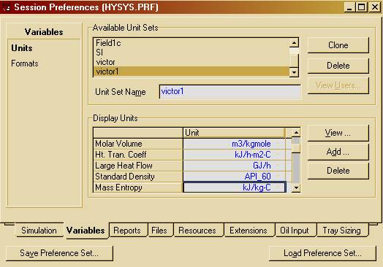Click the View Users button
This screenshot has height=267, width=383.
[x=338, y=85]
